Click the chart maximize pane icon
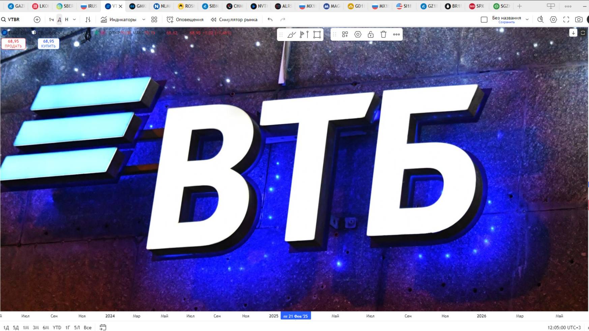 pos(583,33)
